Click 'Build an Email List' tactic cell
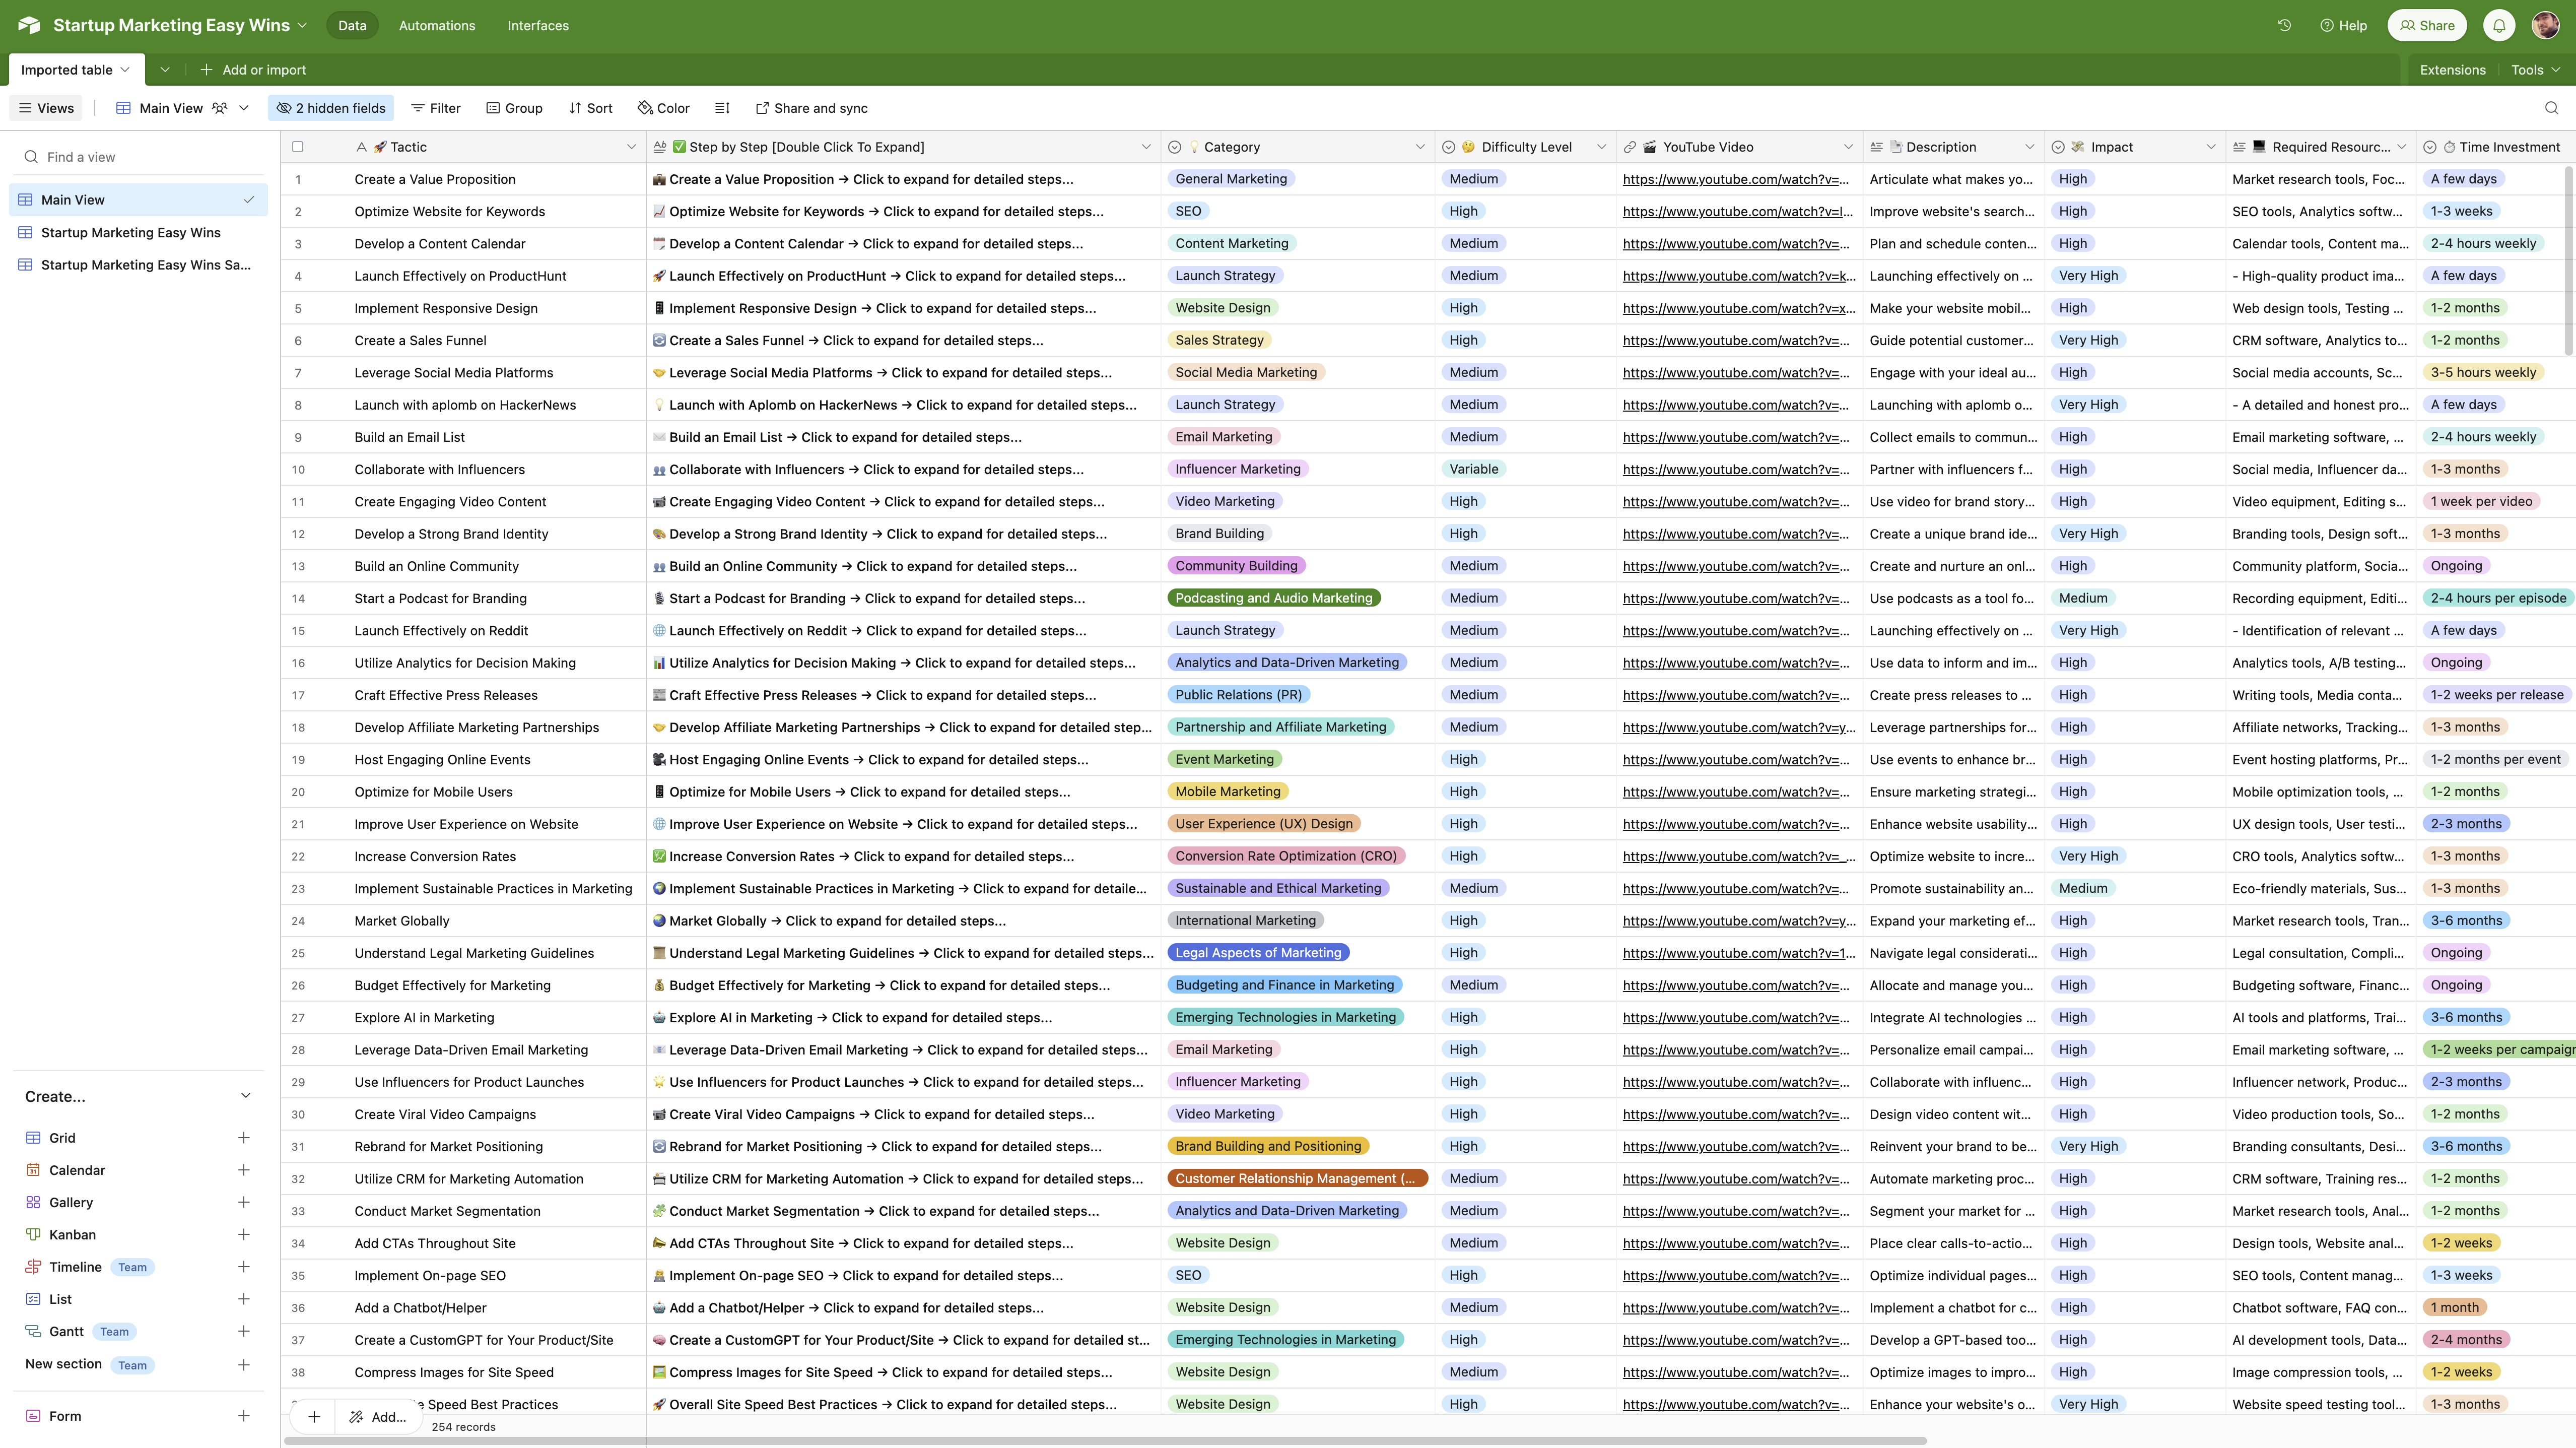The image size is (2576, 1448). click(409, 437)
